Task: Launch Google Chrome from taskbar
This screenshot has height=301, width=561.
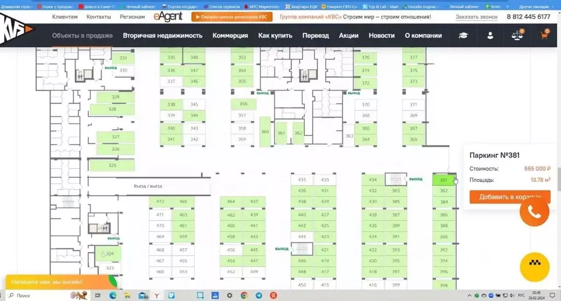Action: click(x=244, y=296)
